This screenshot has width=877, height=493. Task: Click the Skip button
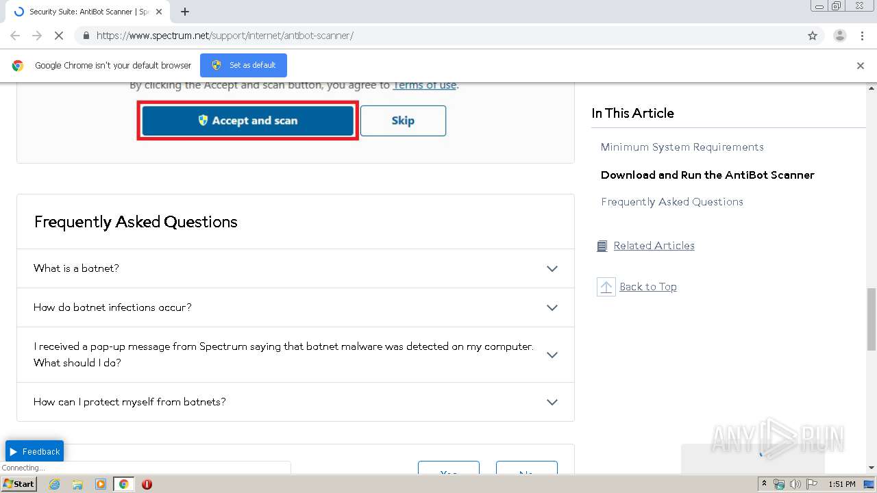point(403,121)
